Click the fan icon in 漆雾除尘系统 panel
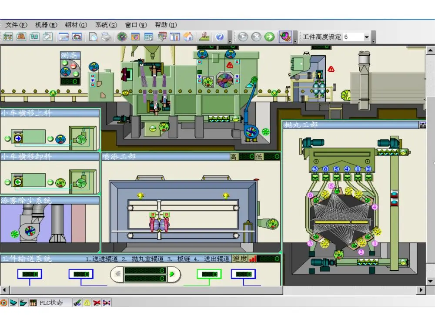 30,231
